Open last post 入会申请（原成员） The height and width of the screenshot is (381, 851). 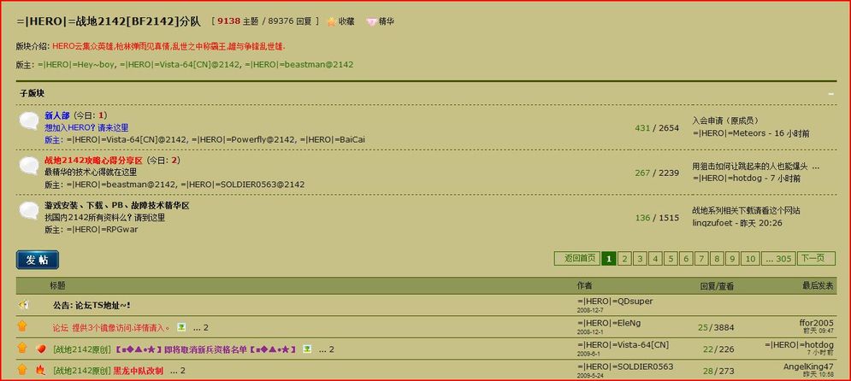pos(725,120)
